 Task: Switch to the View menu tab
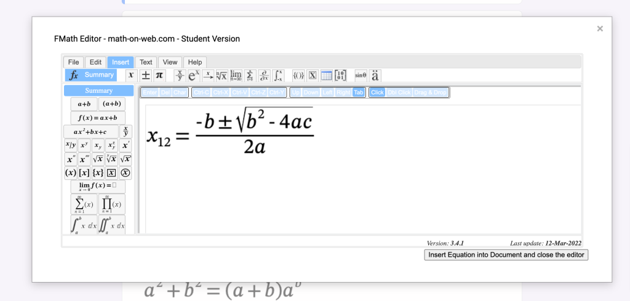[x=170, y=62]
